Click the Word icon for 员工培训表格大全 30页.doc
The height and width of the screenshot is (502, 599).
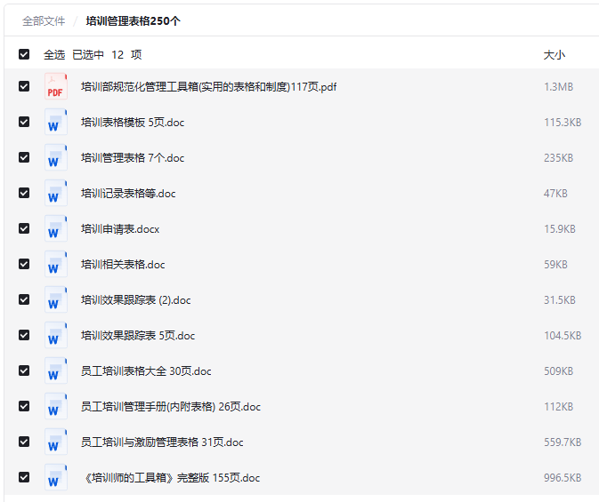click(x=56, y=371)
